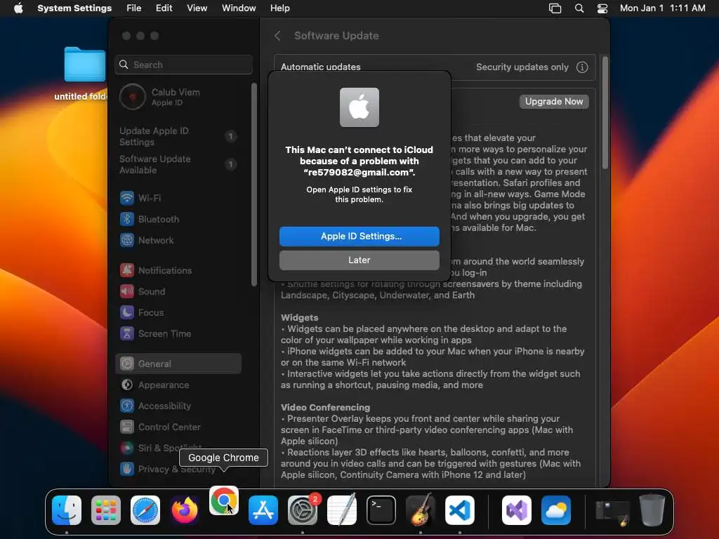Viewport: 719px width, 539px height.
Task: Select Focus in the sidebar
Action: [180, 312]
